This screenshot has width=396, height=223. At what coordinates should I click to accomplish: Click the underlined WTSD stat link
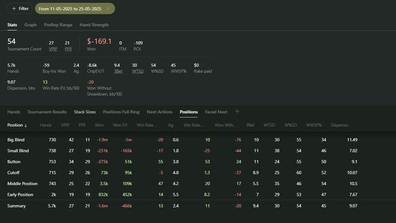(138, 71)
